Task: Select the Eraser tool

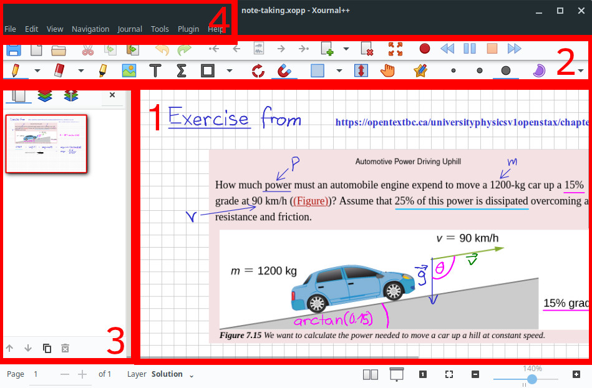Action: (x=59, y=70)
